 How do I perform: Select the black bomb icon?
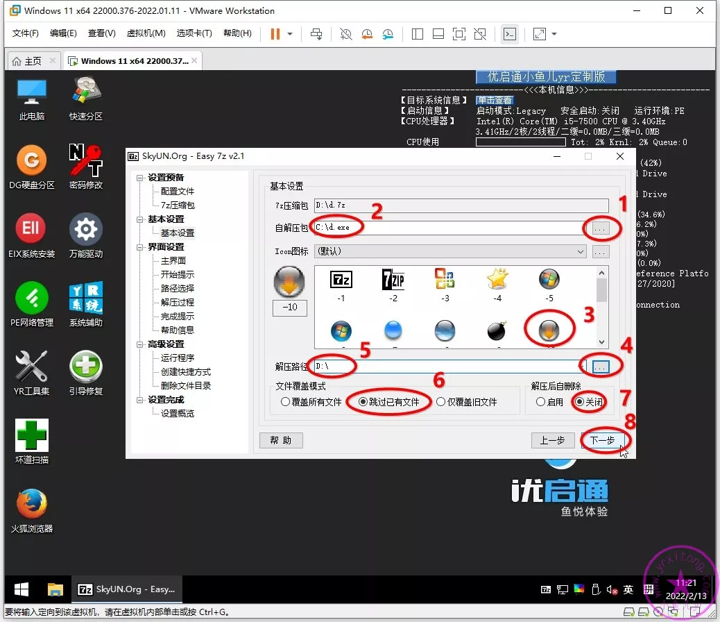click(497, 330)
